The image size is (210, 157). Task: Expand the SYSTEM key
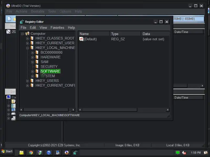[x=32, y=76]
